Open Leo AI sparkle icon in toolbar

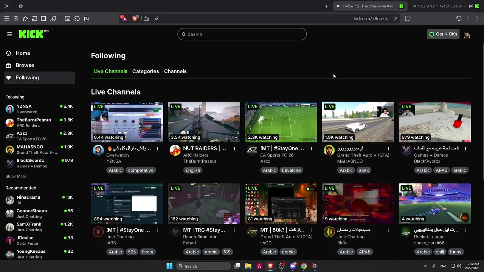tap(25, 19)
